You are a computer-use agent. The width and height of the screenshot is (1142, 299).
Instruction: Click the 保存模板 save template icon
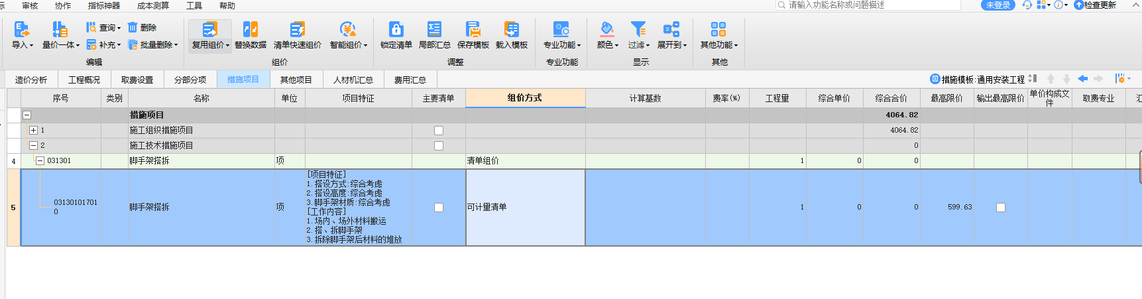(x=473, y=29)
